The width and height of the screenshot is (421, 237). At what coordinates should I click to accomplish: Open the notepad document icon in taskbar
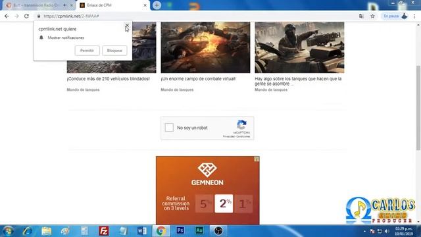123,231
